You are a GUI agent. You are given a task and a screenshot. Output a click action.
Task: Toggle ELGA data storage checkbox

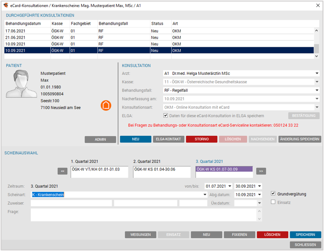[x=166, y=115]
